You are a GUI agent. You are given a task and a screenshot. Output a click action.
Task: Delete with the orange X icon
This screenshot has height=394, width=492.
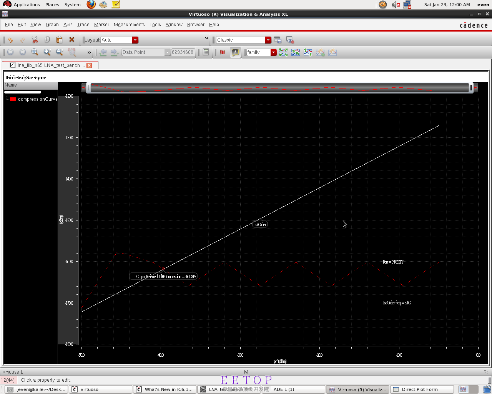click(71, 40)
